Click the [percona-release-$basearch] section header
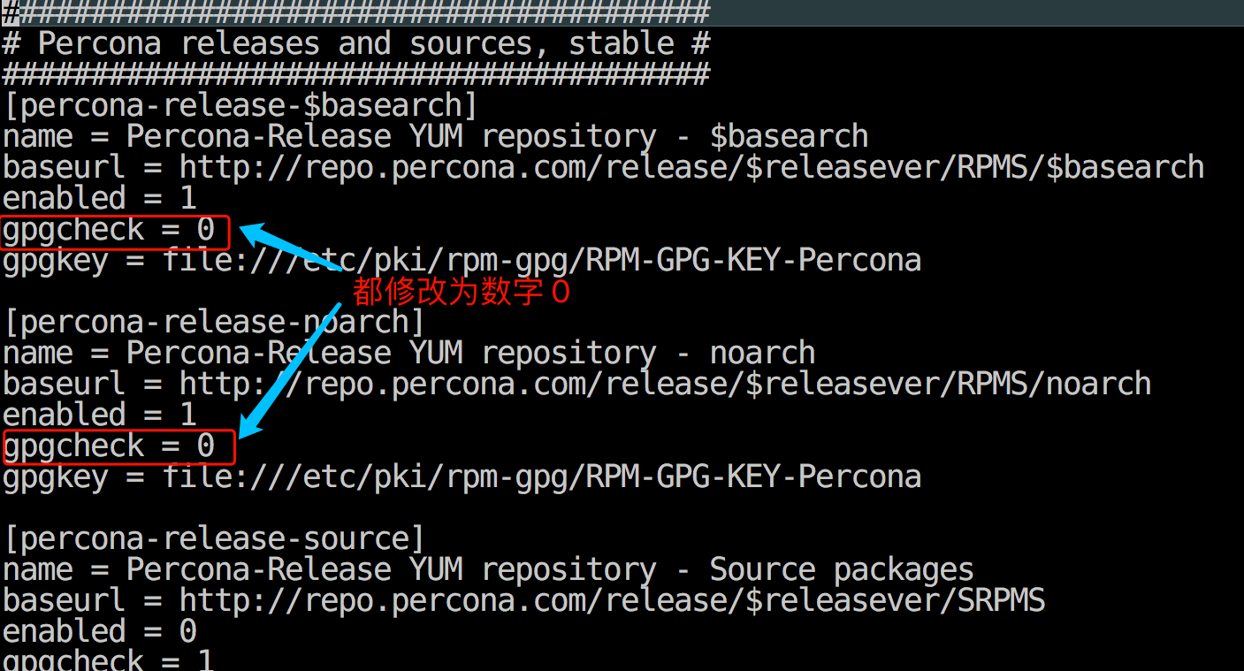Image resolution: width=1244 pixels, height=671 pixels. tap(240, 105)
